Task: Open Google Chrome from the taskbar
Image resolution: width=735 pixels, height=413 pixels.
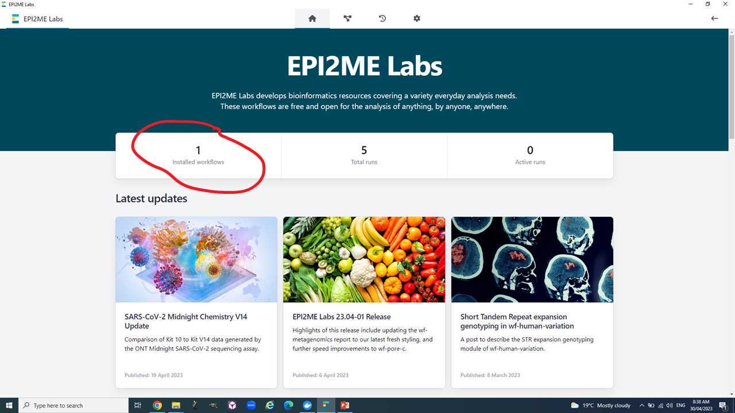Action: pos(157,405)
